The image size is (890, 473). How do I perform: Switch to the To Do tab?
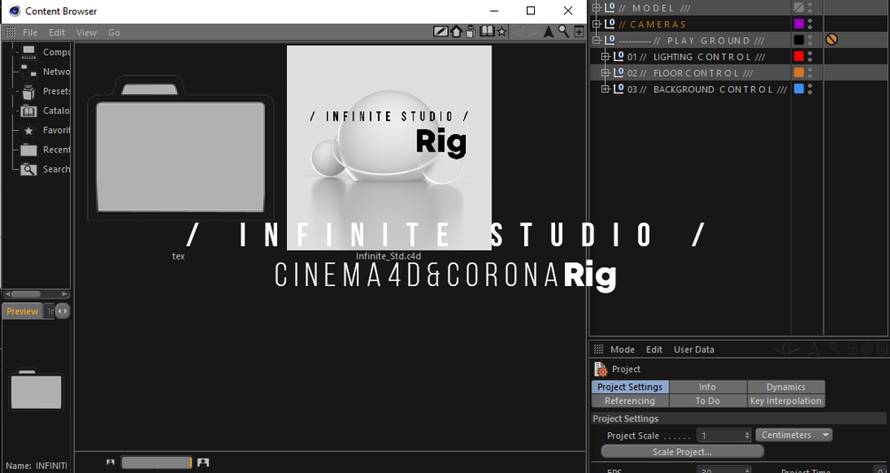point(708,401)
